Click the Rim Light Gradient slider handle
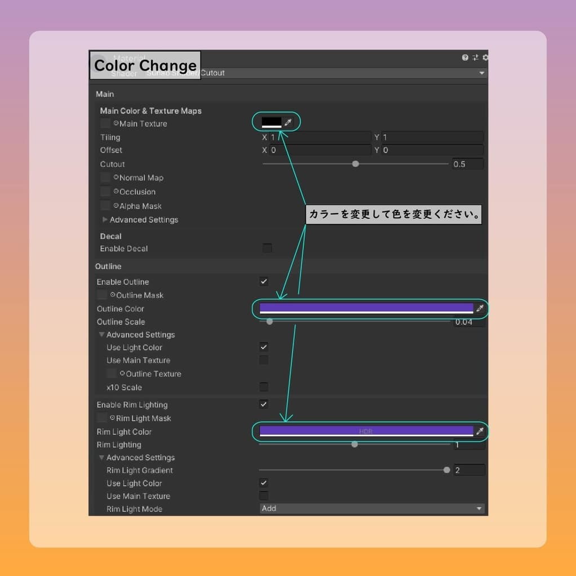The height and width of the screenshot is (576, 576). click(446, 470)
